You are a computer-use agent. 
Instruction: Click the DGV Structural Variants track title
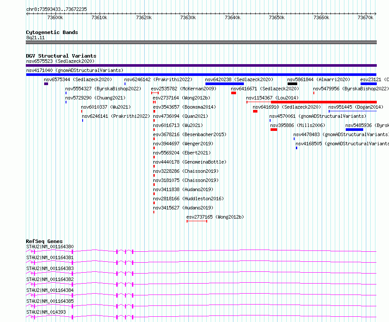[x=61, y=56]
